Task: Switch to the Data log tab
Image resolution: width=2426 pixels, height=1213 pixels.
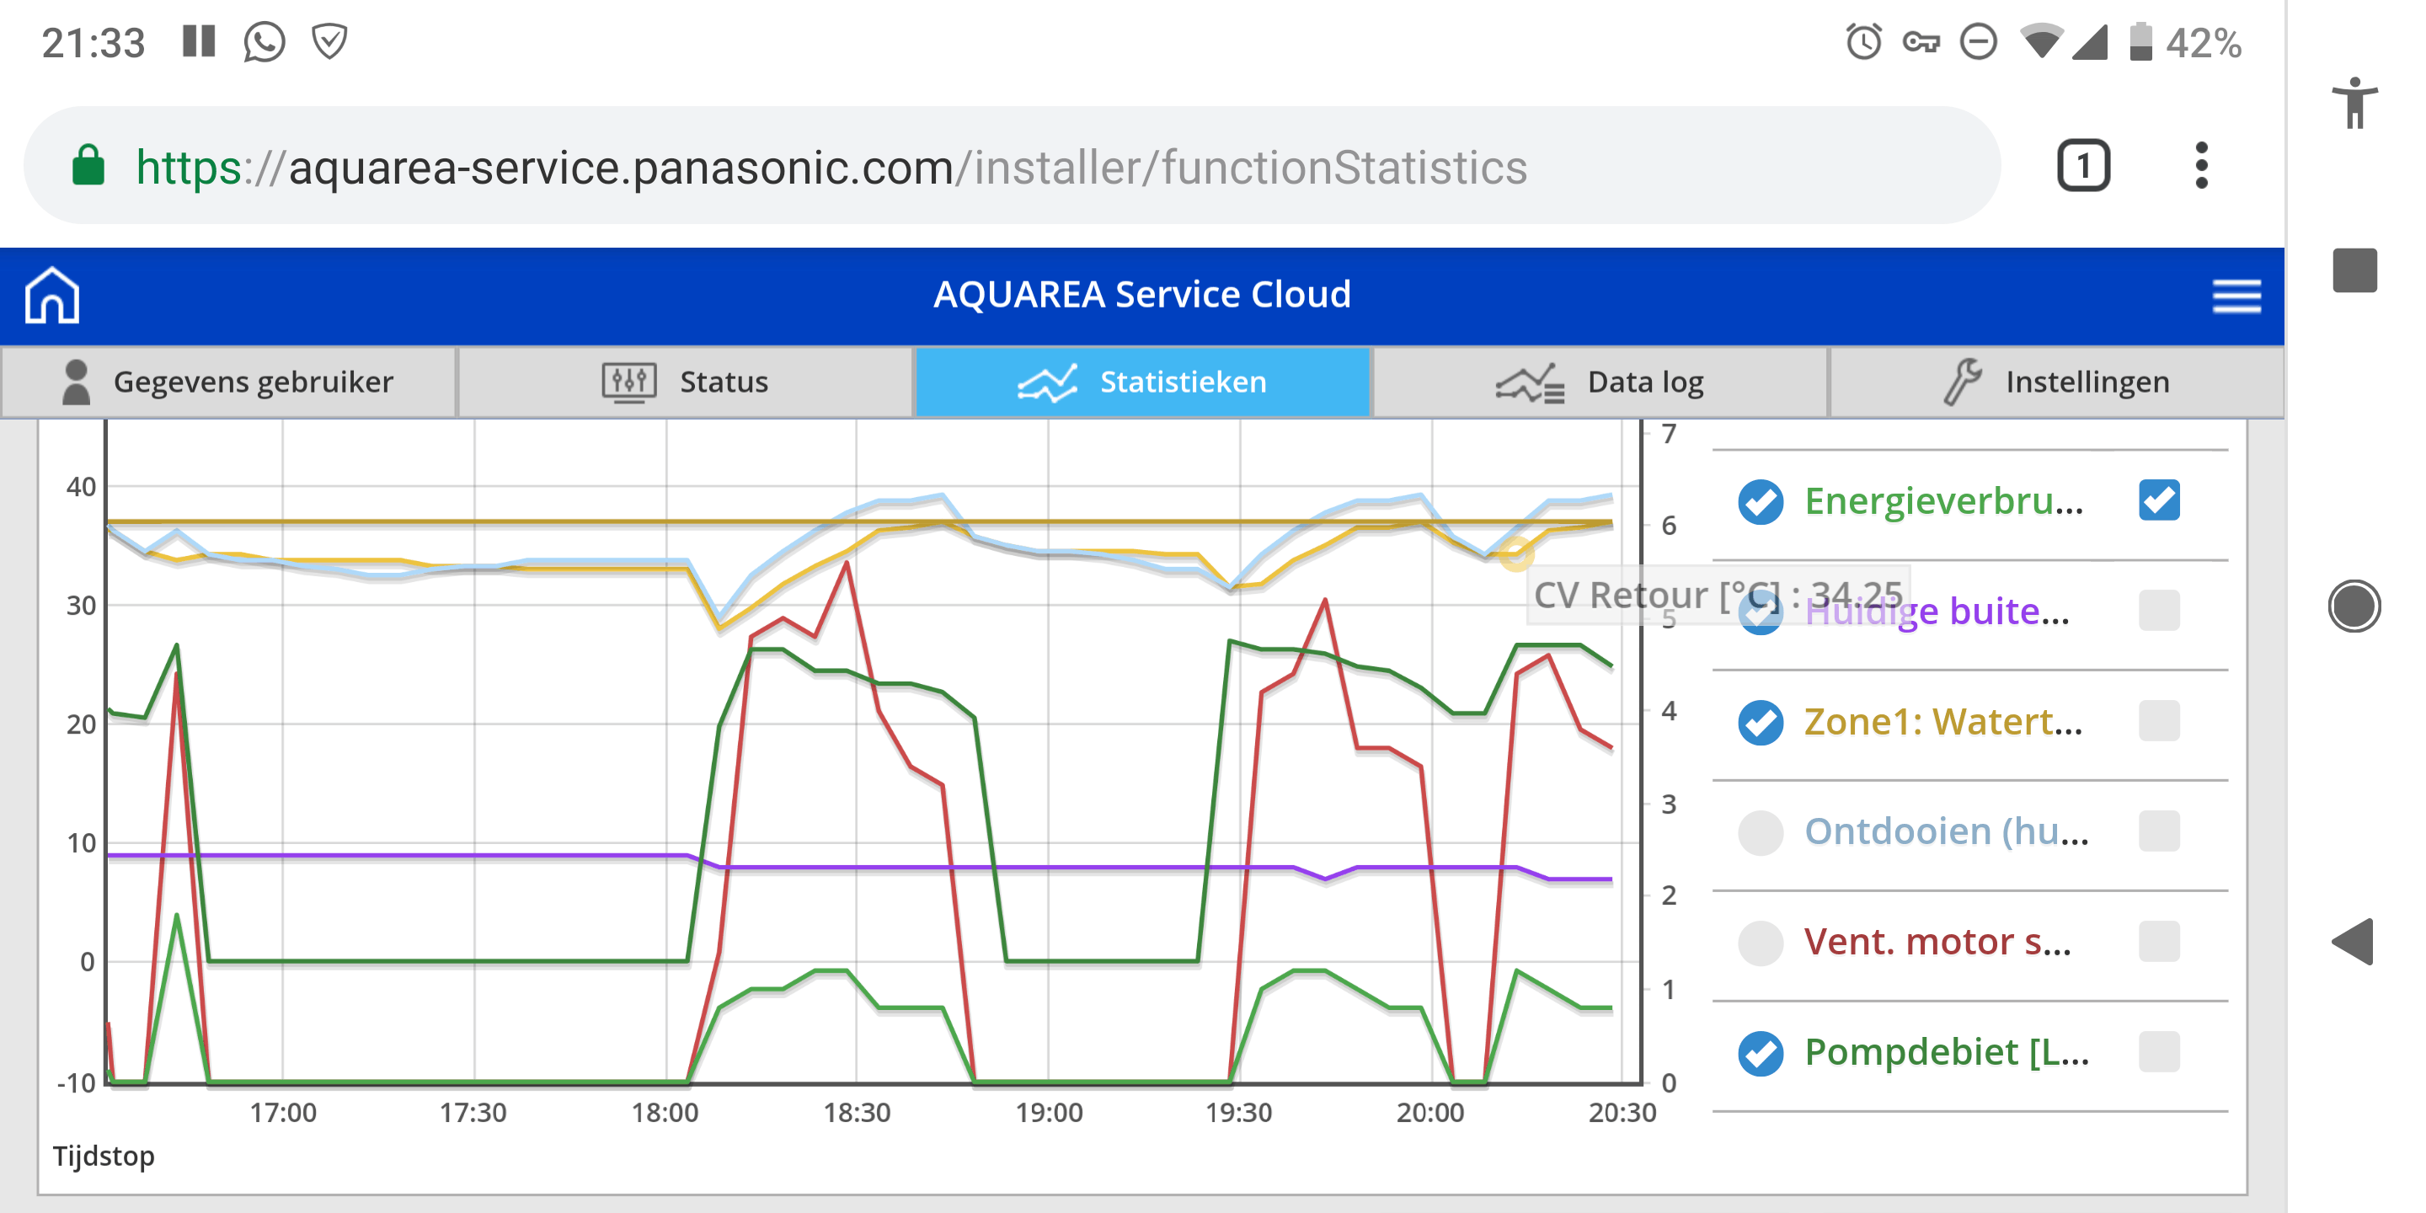Action: (1600, 382)
